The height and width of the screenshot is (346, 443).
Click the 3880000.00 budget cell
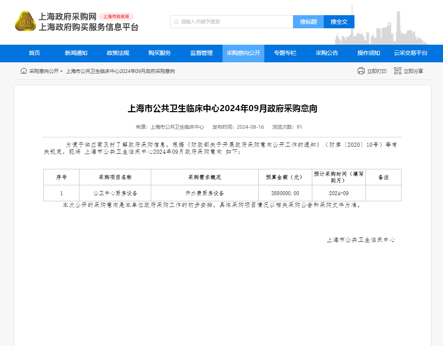coord(285,193)
